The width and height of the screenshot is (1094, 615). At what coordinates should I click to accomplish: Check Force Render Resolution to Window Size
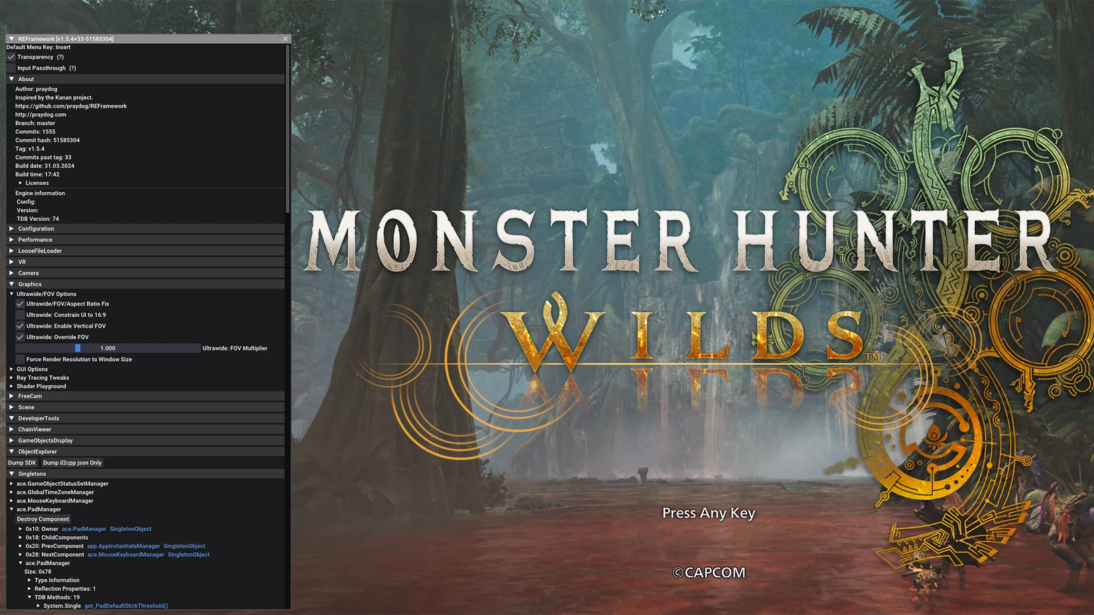tap(20, 359)
